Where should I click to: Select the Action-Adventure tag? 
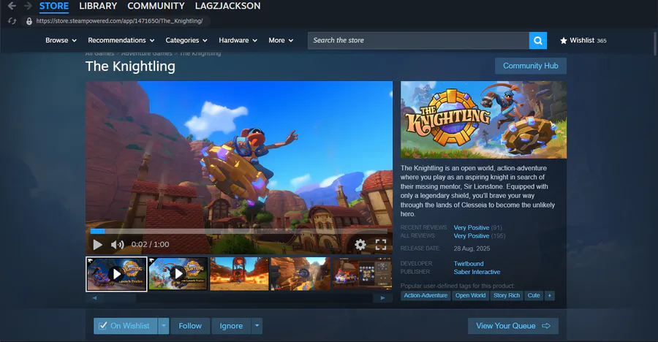click(x=426, y=295)
